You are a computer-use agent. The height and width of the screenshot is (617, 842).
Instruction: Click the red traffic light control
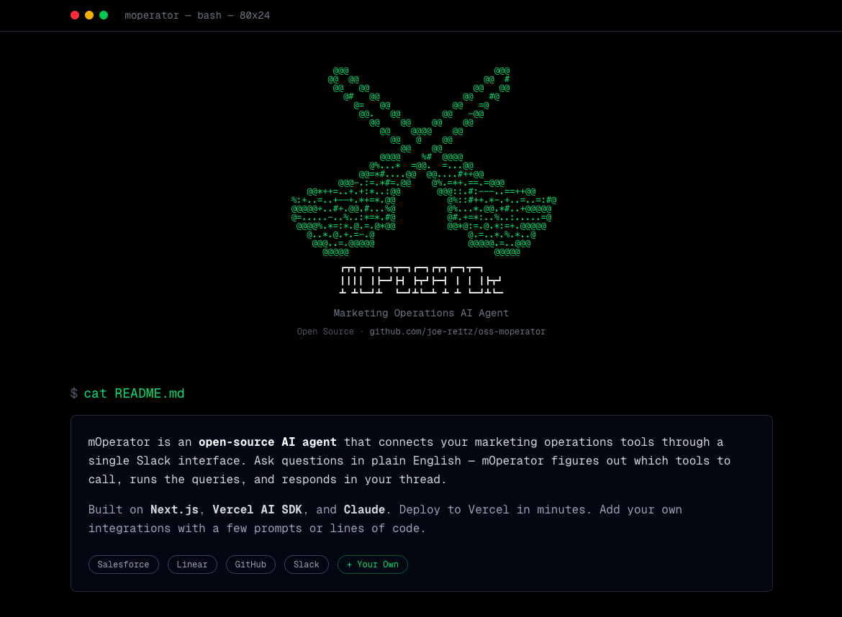(74, 14)
